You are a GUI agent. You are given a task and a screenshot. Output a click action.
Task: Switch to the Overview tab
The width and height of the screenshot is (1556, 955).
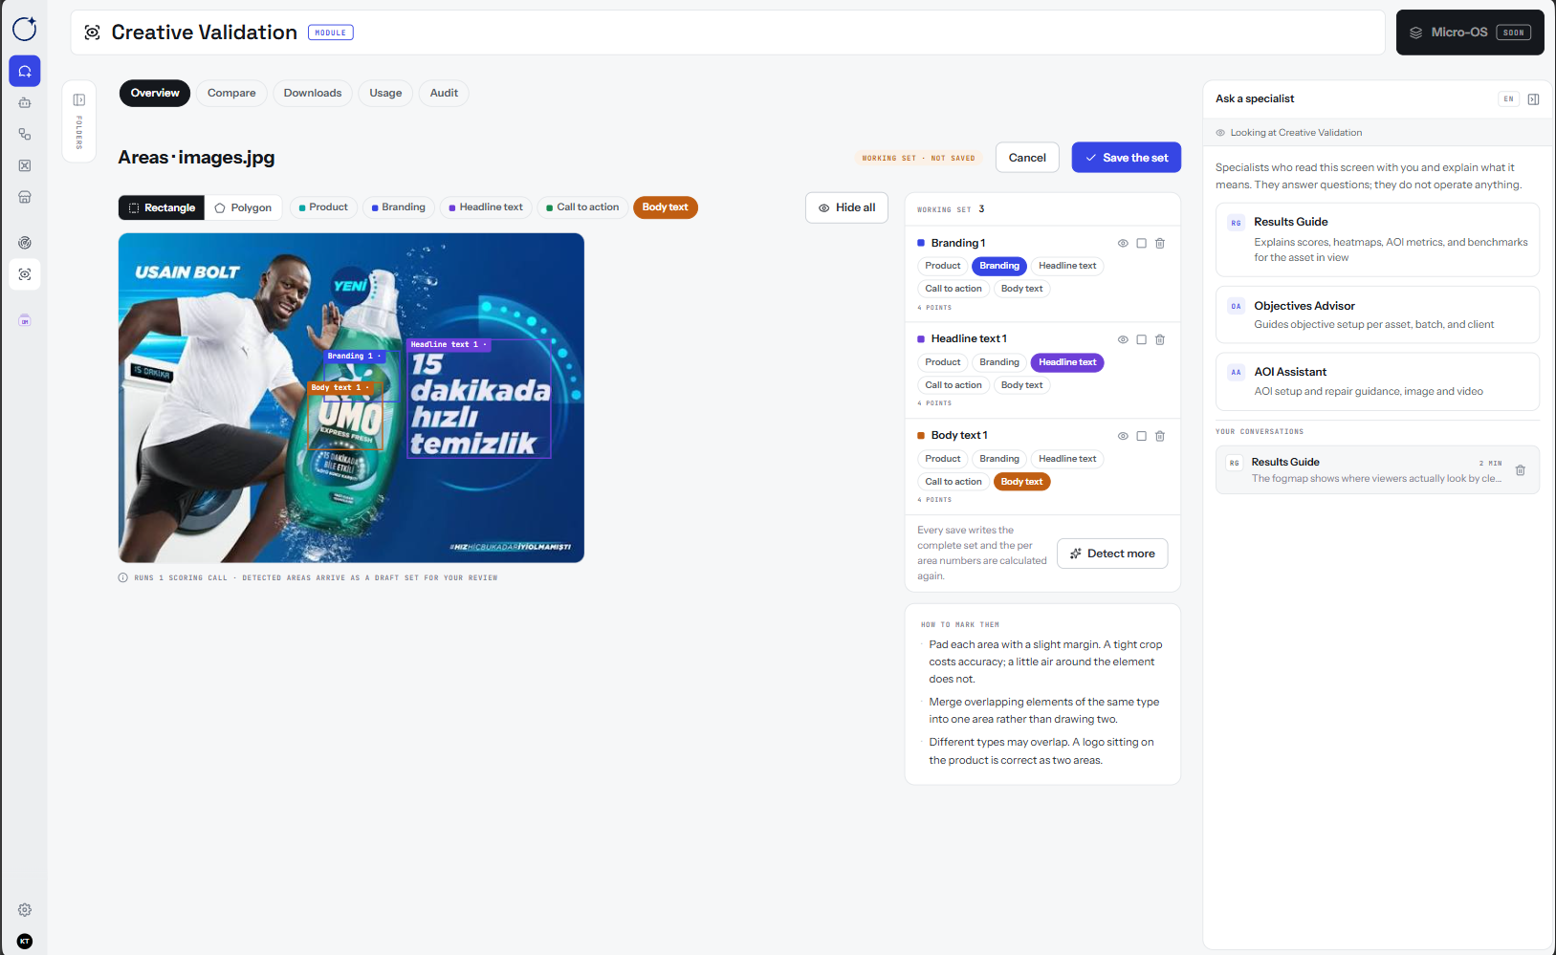click(x=155, y=93)
